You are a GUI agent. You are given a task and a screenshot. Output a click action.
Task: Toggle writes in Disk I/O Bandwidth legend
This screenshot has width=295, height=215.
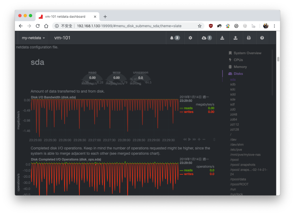188,112
